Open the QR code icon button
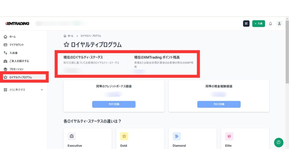Viewport: 289px width, 163px height. pyautogui.click(x=246, y=23)
